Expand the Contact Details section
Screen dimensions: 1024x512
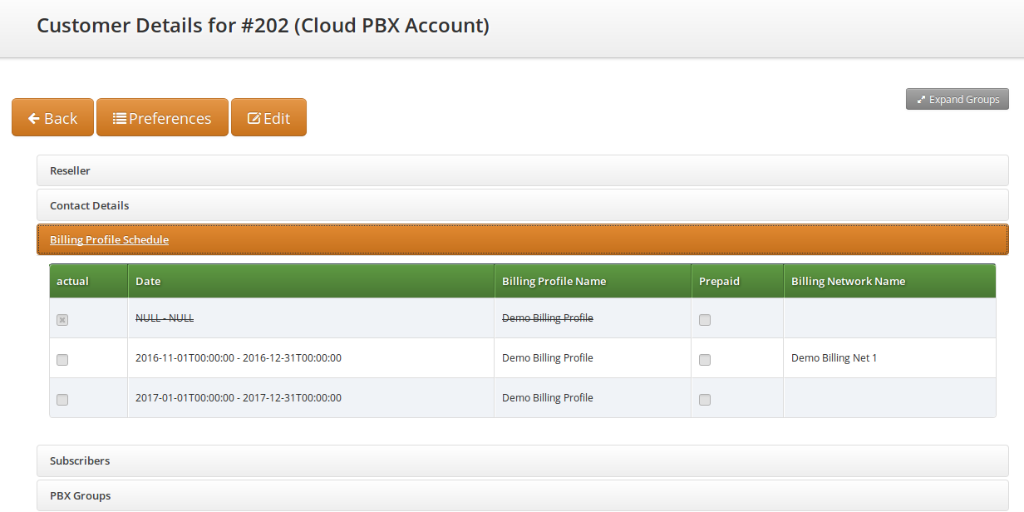click(89, 205)
